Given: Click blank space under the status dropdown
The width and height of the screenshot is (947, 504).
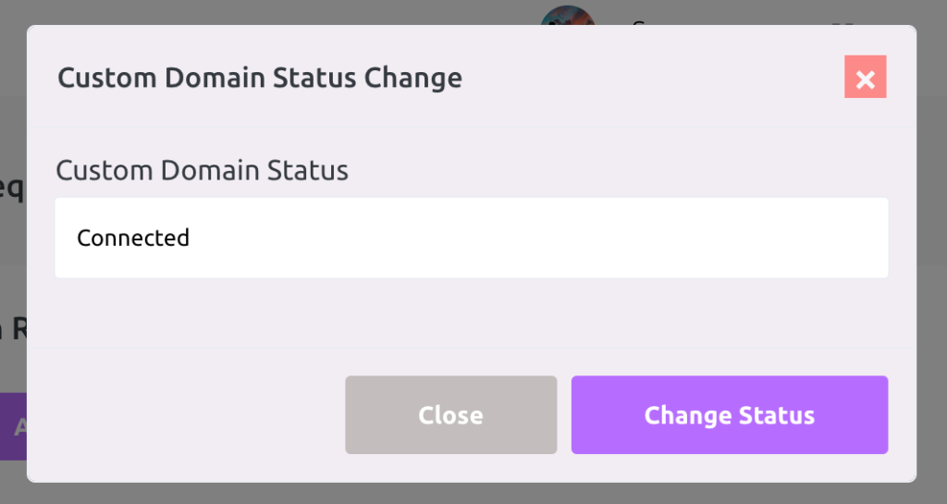Looking at the screenshot, I should pos(471,313).
